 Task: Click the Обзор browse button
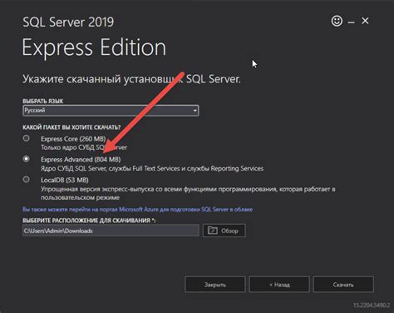tap(224, 231)
